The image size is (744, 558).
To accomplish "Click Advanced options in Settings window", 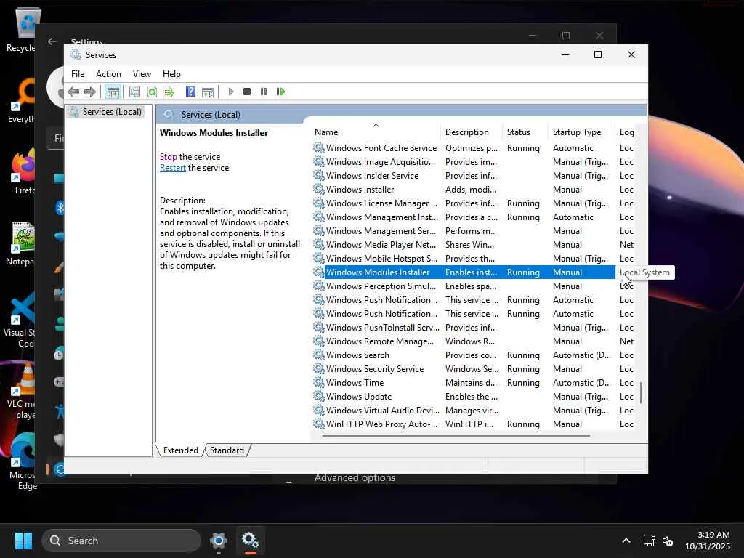I will tap(355, 478).
